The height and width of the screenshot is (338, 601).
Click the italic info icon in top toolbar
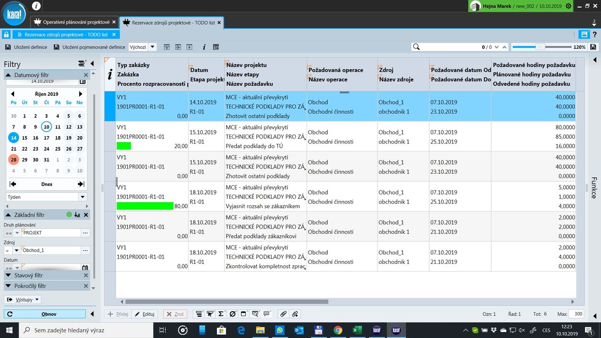tap(204, 47)
